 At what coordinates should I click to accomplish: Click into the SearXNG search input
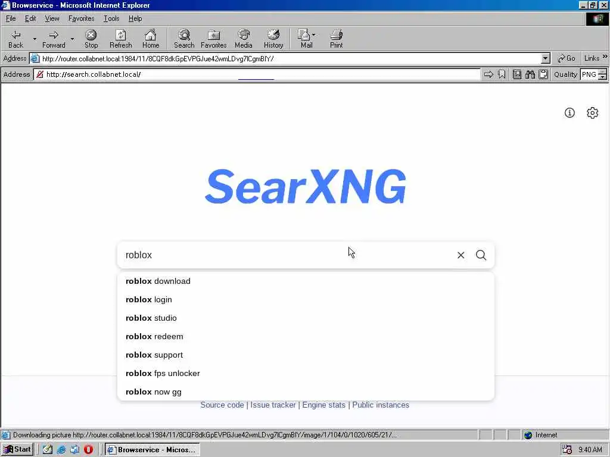288,255
